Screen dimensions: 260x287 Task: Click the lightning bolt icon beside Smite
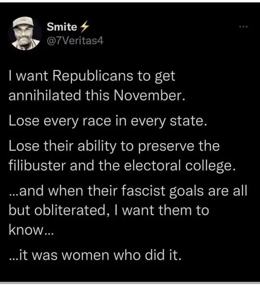tap(85, 27)
